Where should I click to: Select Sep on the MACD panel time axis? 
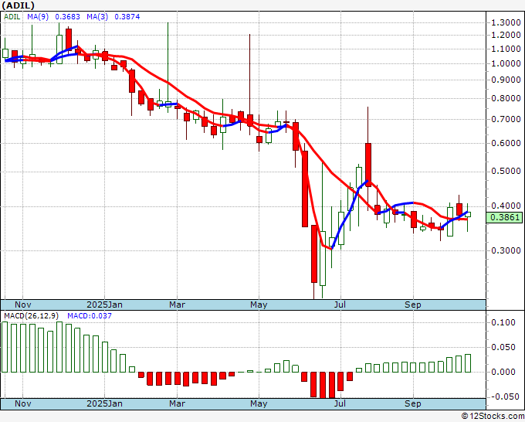click(x=413, y=403)
